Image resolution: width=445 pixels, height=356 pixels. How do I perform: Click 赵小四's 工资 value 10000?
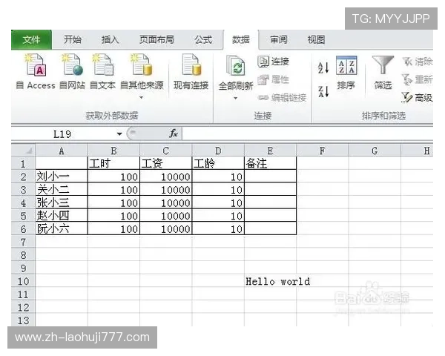point(166,216)
